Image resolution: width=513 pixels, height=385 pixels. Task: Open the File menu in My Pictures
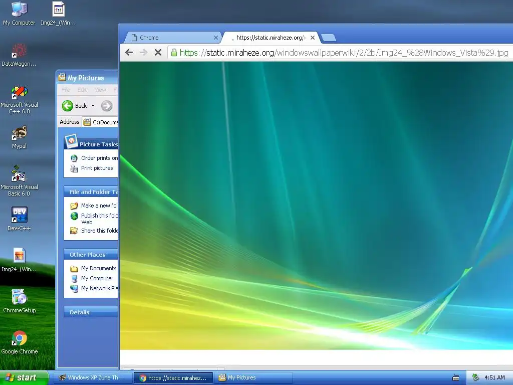66,90
